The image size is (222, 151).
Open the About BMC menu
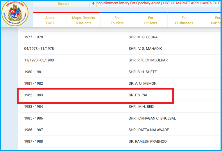pyautogui.click(x=50, y=20)
